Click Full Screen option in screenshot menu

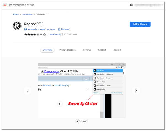(x=108, y=70)
